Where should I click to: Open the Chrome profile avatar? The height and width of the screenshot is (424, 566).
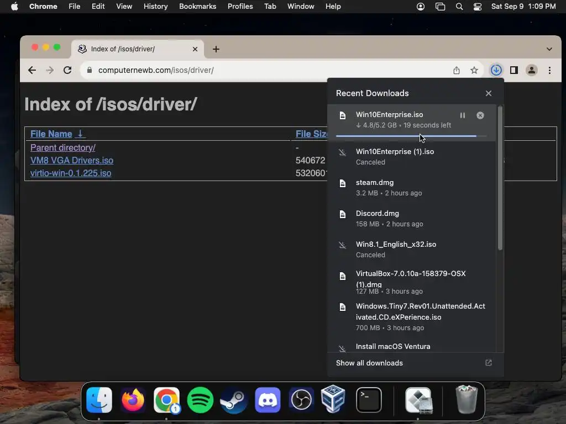[532, 70]
